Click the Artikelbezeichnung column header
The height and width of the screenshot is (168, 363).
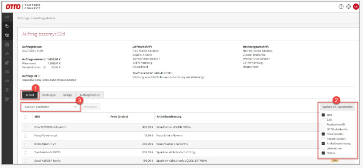169,117
